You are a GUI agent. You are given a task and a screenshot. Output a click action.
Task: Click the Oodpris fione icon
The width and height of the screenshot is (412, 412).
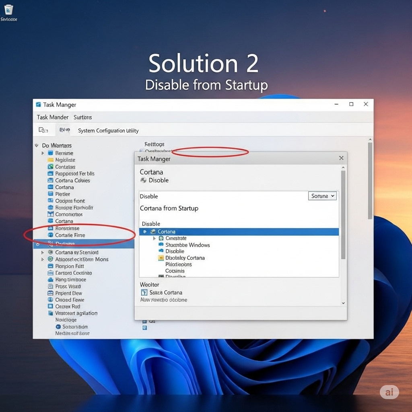(50, 200)
